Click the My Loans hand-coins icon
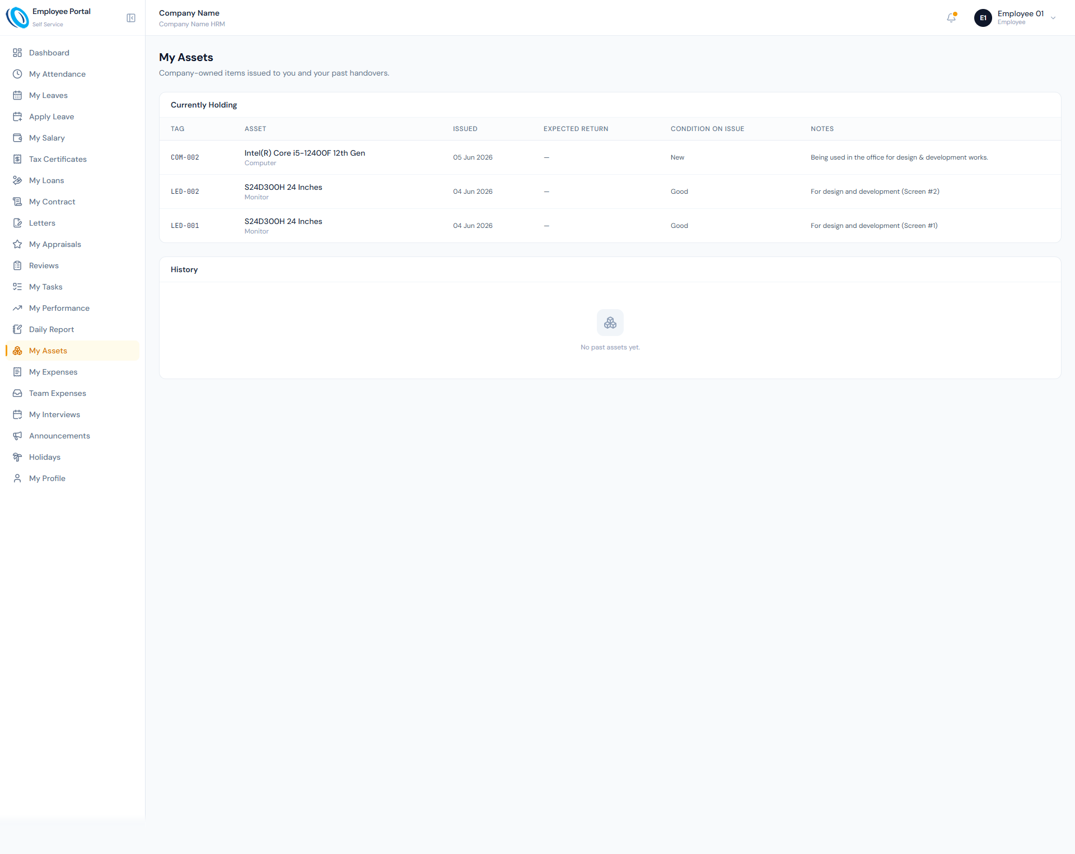Viewport: 1075px width, 854px height. coord(17,180)
